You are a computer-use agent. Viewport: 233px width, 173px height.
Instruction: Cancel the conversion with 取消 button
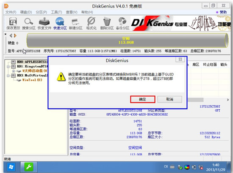(170, 99)
